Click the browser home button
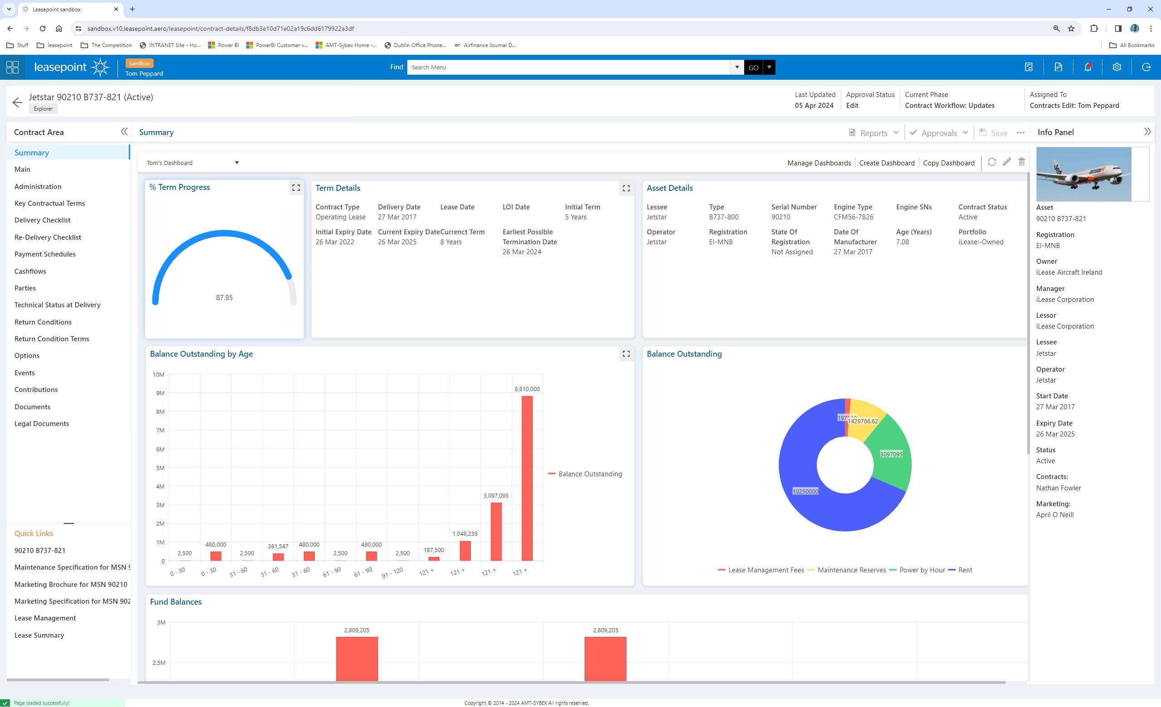1161x707 pixels. [x=59, y=29]
